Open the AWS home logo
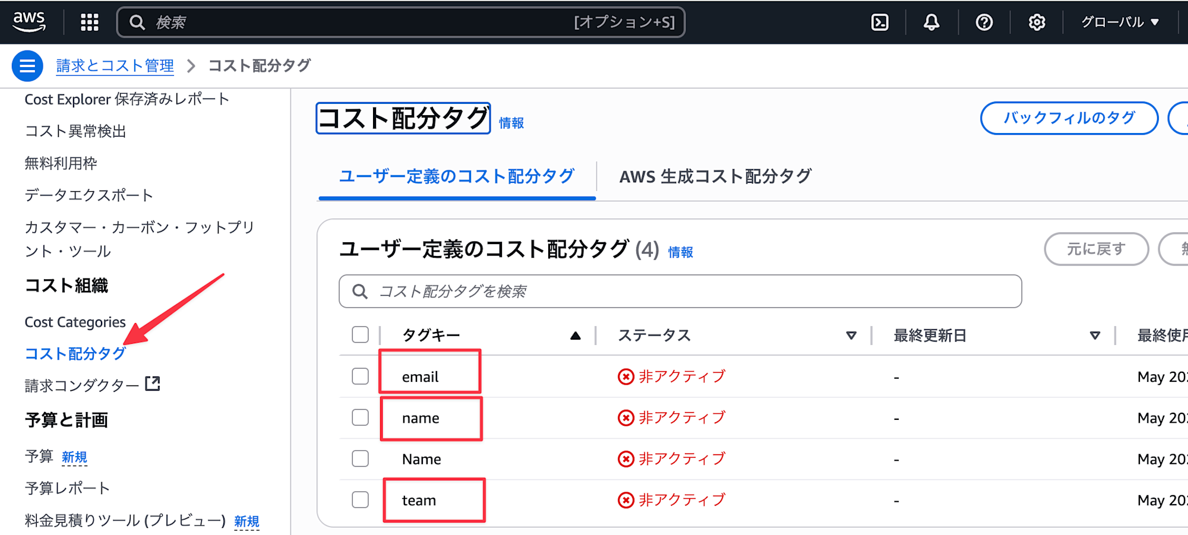Viewport: 1188px width, 535px height. 29,22
